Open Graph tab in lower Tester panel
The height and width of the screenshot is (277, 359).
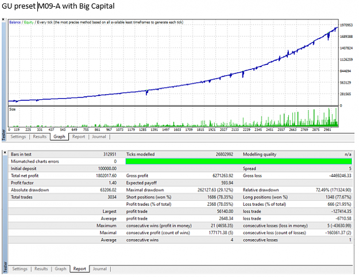(x=60, y=269)
